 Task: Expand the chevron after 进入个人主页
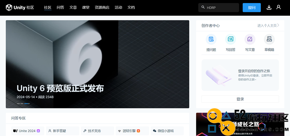278,25
